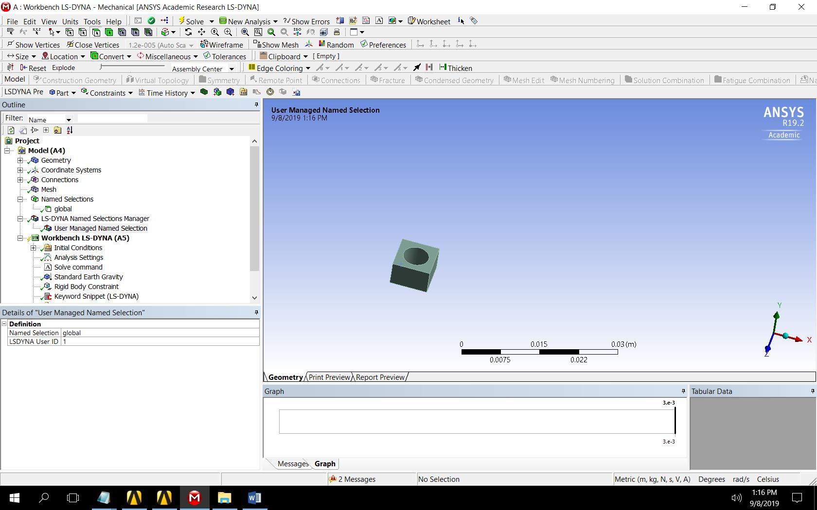Click the Outline filter text field
This screenshot has height=510, width=817.
[x=112, y=119]
